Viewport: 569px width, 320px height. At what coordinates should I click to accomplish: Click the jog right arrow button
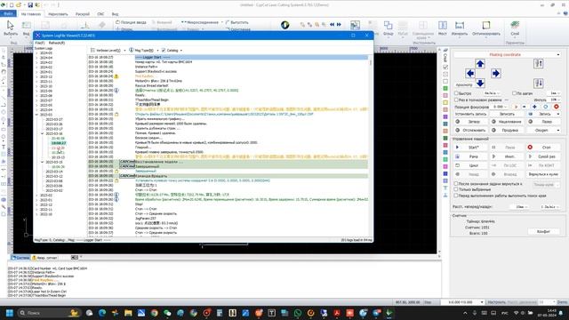click(x=495, y=73)
